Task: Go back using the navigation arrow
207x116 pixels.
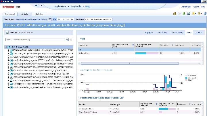Action: 36,5
